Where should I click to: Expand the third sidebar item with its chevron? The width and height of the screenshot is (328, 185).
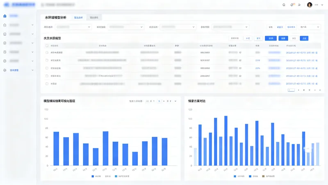[32, 34]
